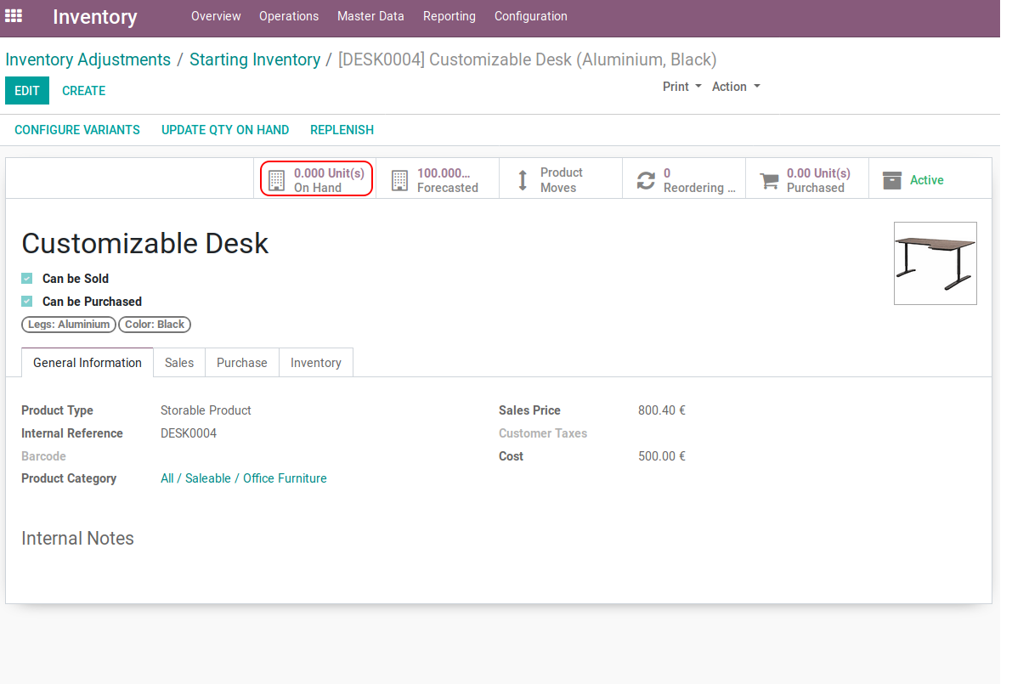Open the Configuration menu

pyautogui.click(x=530, y=16)
